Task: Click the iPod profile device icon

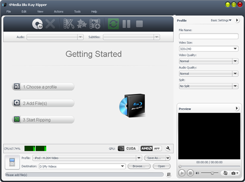Action: click(12, 162)
